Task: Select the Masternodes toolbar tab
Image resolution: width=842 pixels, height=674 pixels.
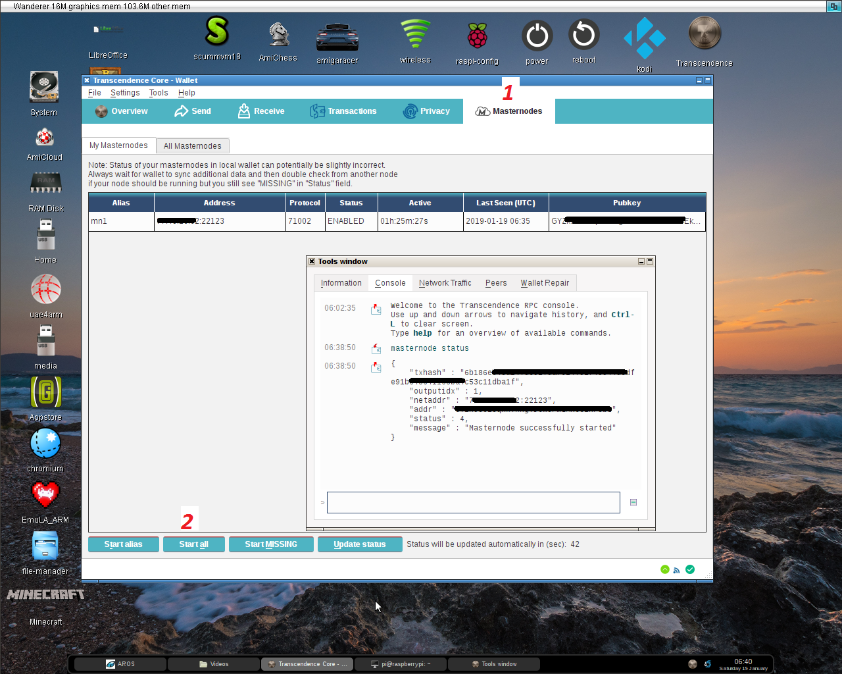Action: pos(509,111)
